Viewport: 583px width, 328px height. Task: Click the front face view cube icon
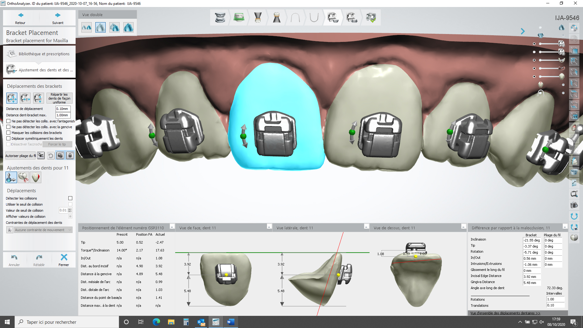pos(574,50)
